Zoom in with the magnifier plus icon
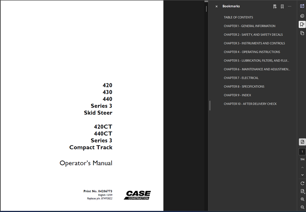 click(x=302, y=199)
